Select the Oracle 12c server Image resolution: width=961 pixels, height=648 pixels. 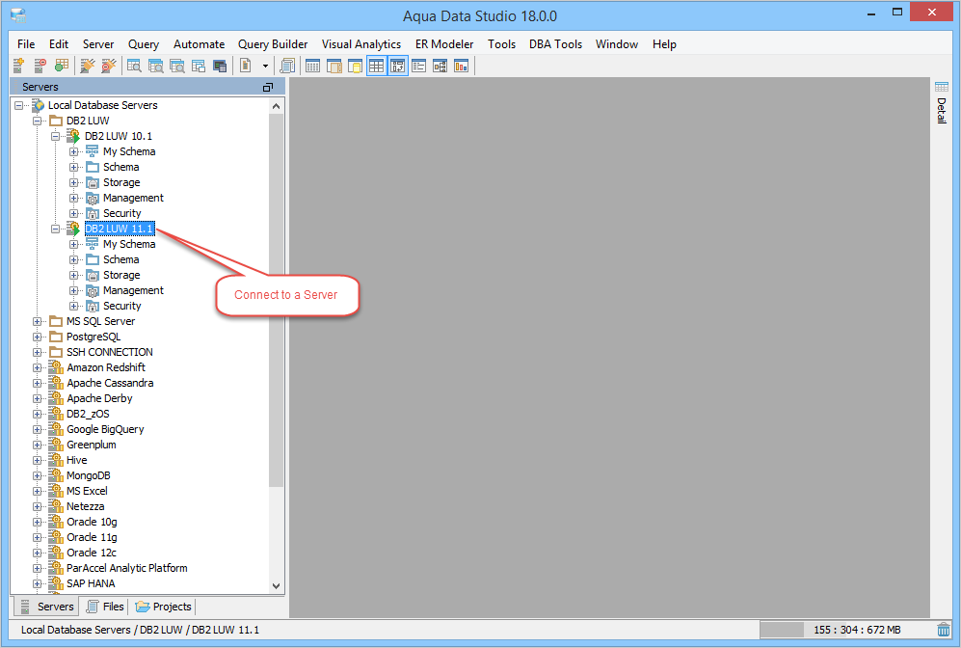click(92, 553)
